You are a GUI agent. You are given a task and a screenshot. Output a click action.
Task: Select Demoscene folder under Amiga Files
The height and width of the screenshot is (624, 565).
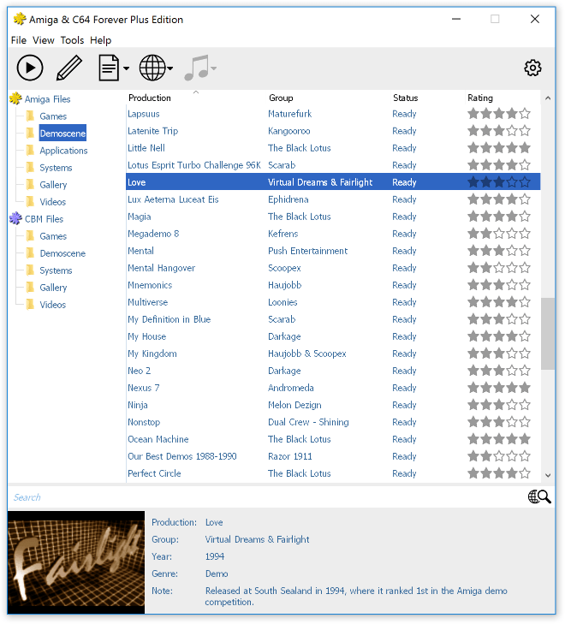click(x=62, y=134)
